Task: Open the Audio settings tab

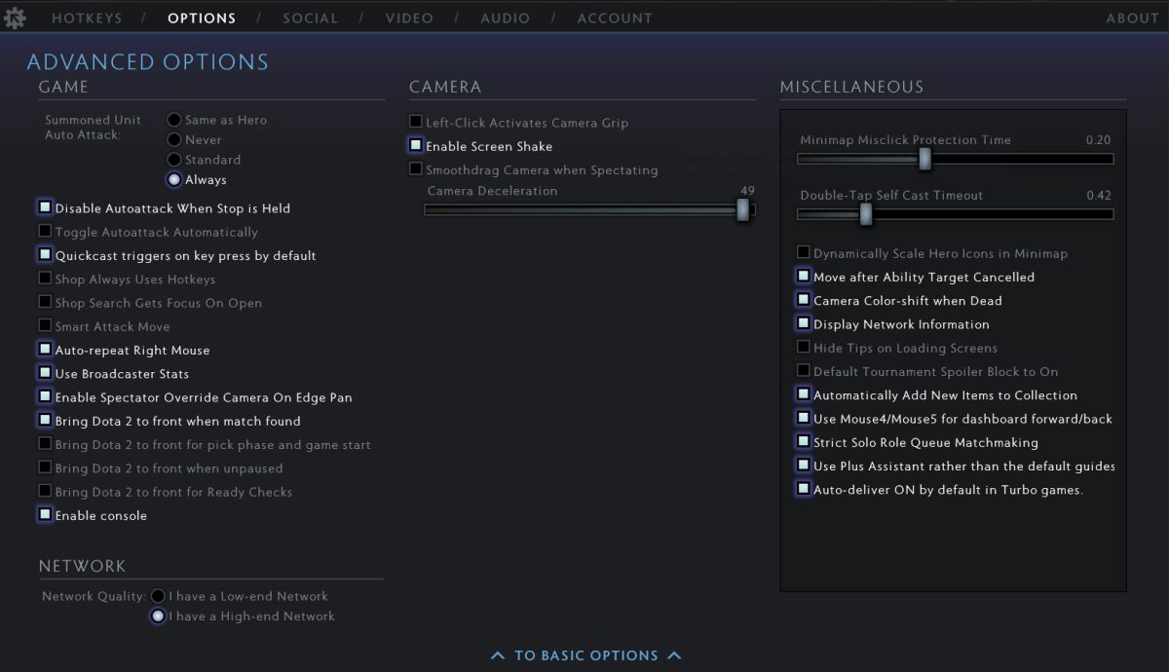Action: click(505, 18)
